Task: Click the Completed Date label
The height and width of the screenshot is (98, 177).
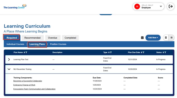Action: [x=131, y=78]
